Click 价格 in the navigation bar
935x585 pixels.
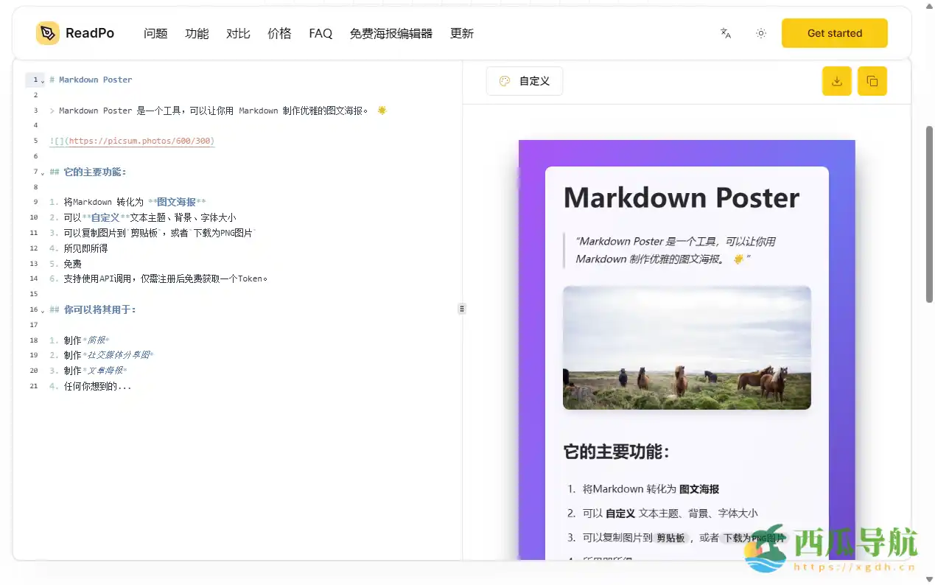(279, 33)
